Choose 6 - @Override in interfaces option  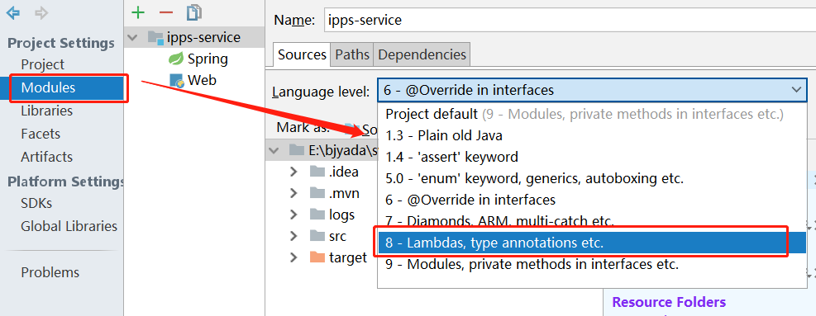click(x=592, y=200)
